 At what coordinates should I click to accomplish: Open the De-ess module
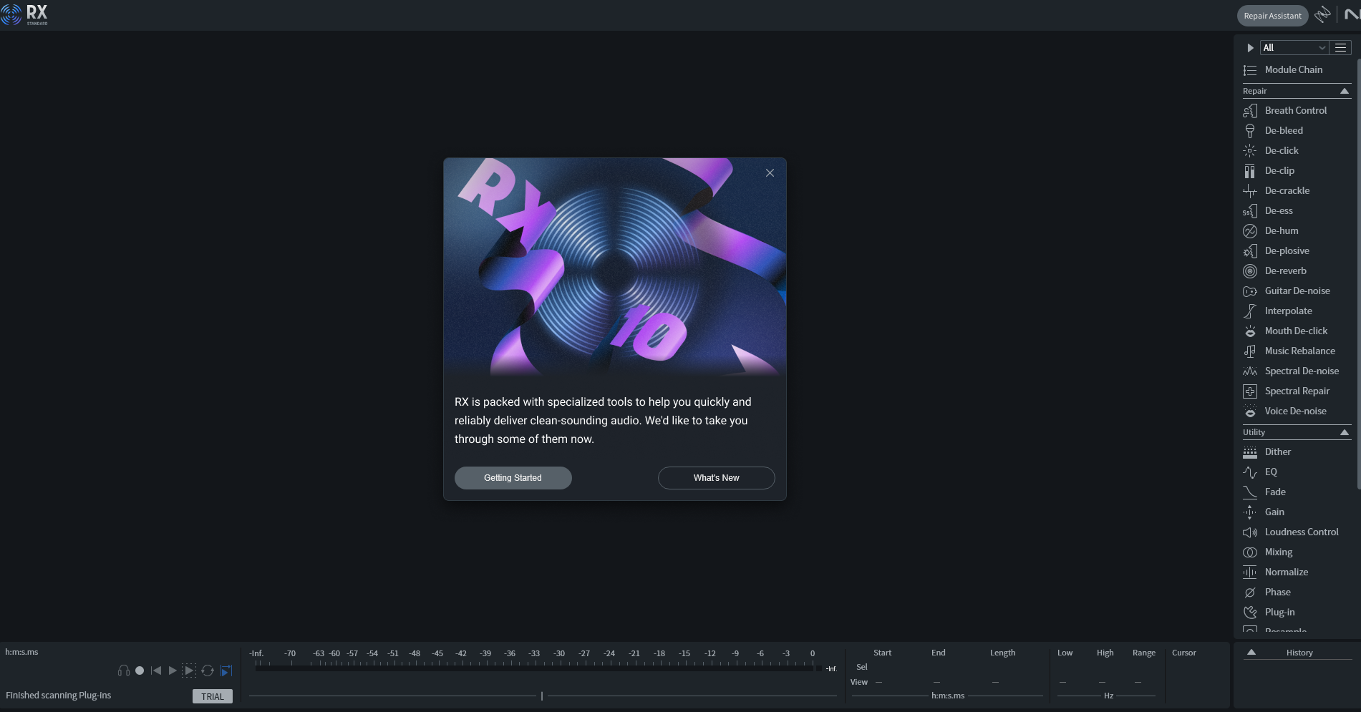tap(1295, 210)
